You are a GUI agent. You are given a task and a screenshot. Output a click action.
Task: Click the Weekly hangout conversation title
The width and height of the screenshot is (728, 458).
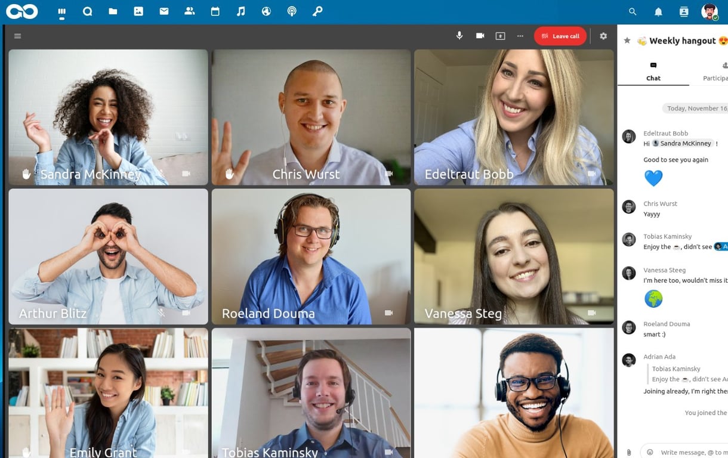pyautogui.click(x=682, y=41)
